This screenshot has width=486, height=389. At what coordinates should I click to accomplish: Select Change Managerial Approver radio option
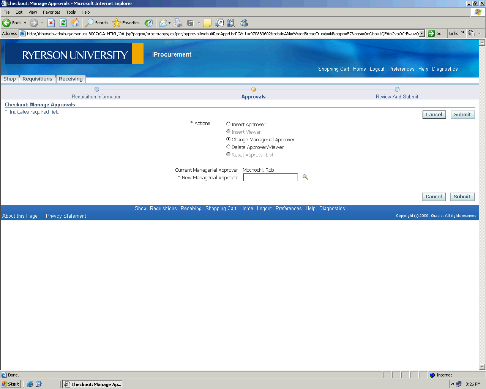tap(228, 139)
